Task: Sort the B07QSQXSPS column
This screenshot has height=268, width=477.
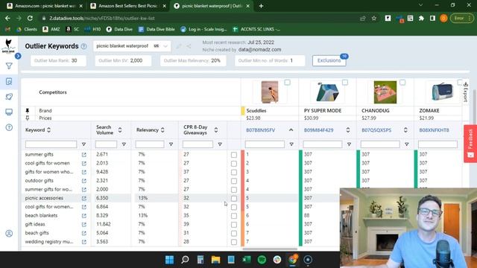Action: click(405, 130)
